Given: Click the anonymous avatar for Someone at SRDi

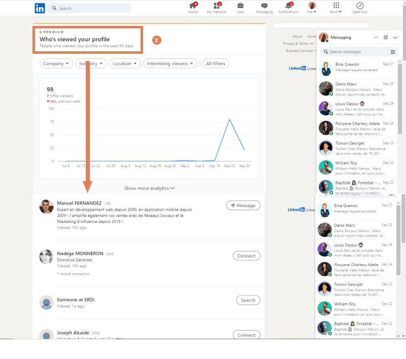Looking at the screenshot, I should point(46,302).
